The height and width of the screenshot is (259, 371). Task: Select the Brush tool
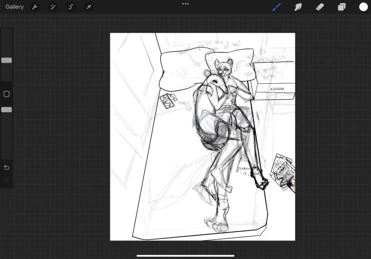point(277,7)
